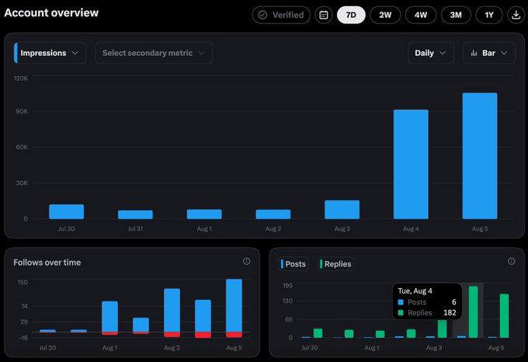Click the download data icon

pos(516,15)
